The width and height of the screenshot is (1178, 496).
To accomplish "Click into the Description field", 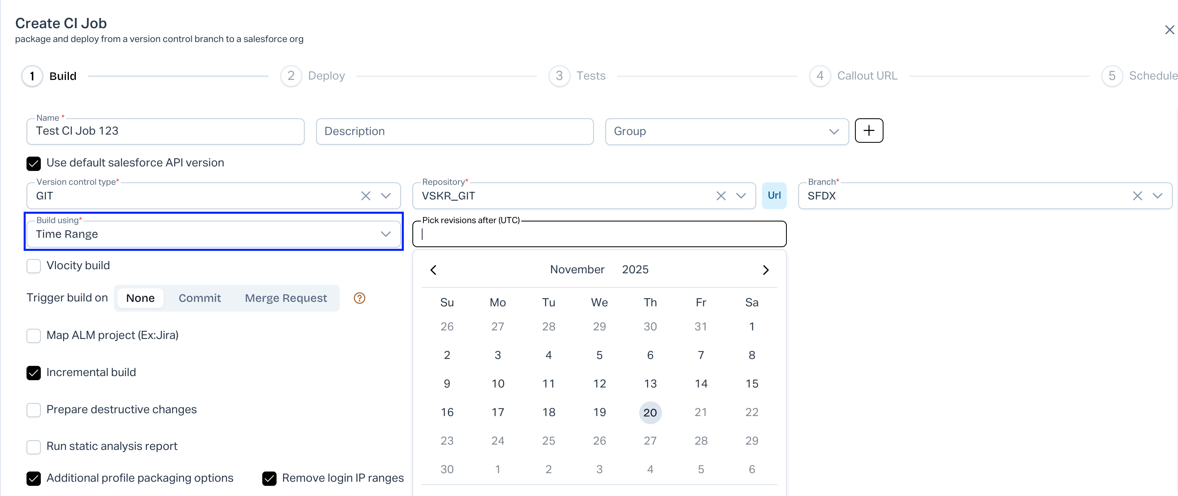I will tap(454, 132).
